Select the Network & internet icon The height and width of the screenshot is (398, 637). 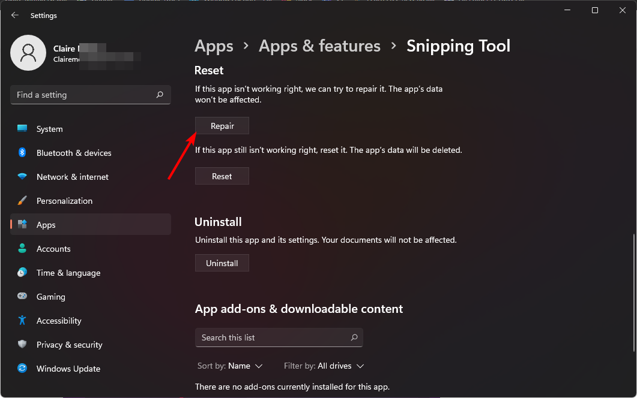(22, 177)
